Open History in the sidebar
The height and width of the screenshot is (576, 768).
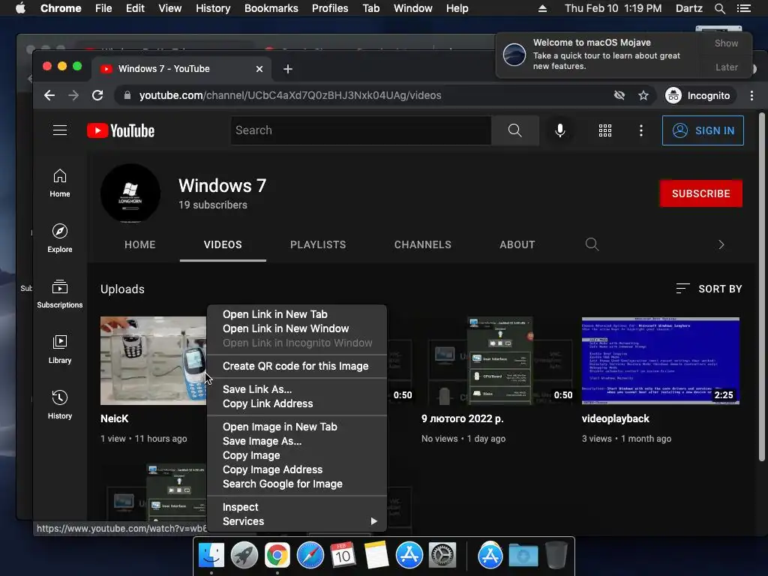coord(60,405)
